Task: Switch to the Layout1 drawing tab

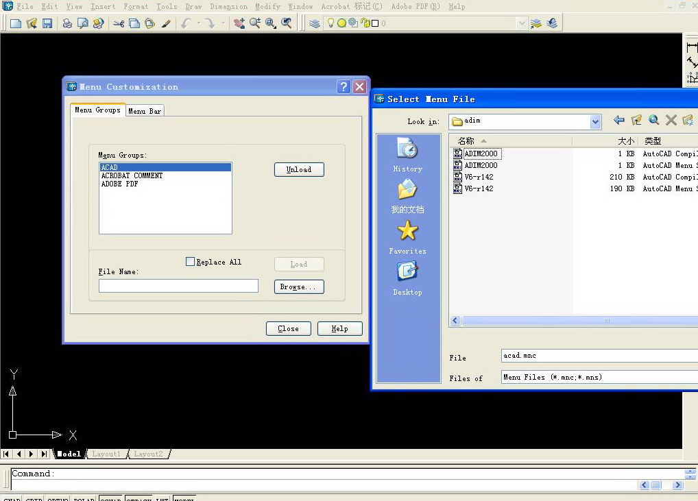Action: (x=106, y=454)
